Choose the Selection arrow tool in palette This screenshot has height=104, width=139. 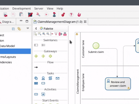coord(36,34)
